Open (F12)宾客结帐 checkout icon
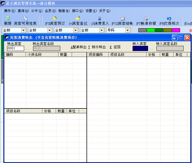 123,18
